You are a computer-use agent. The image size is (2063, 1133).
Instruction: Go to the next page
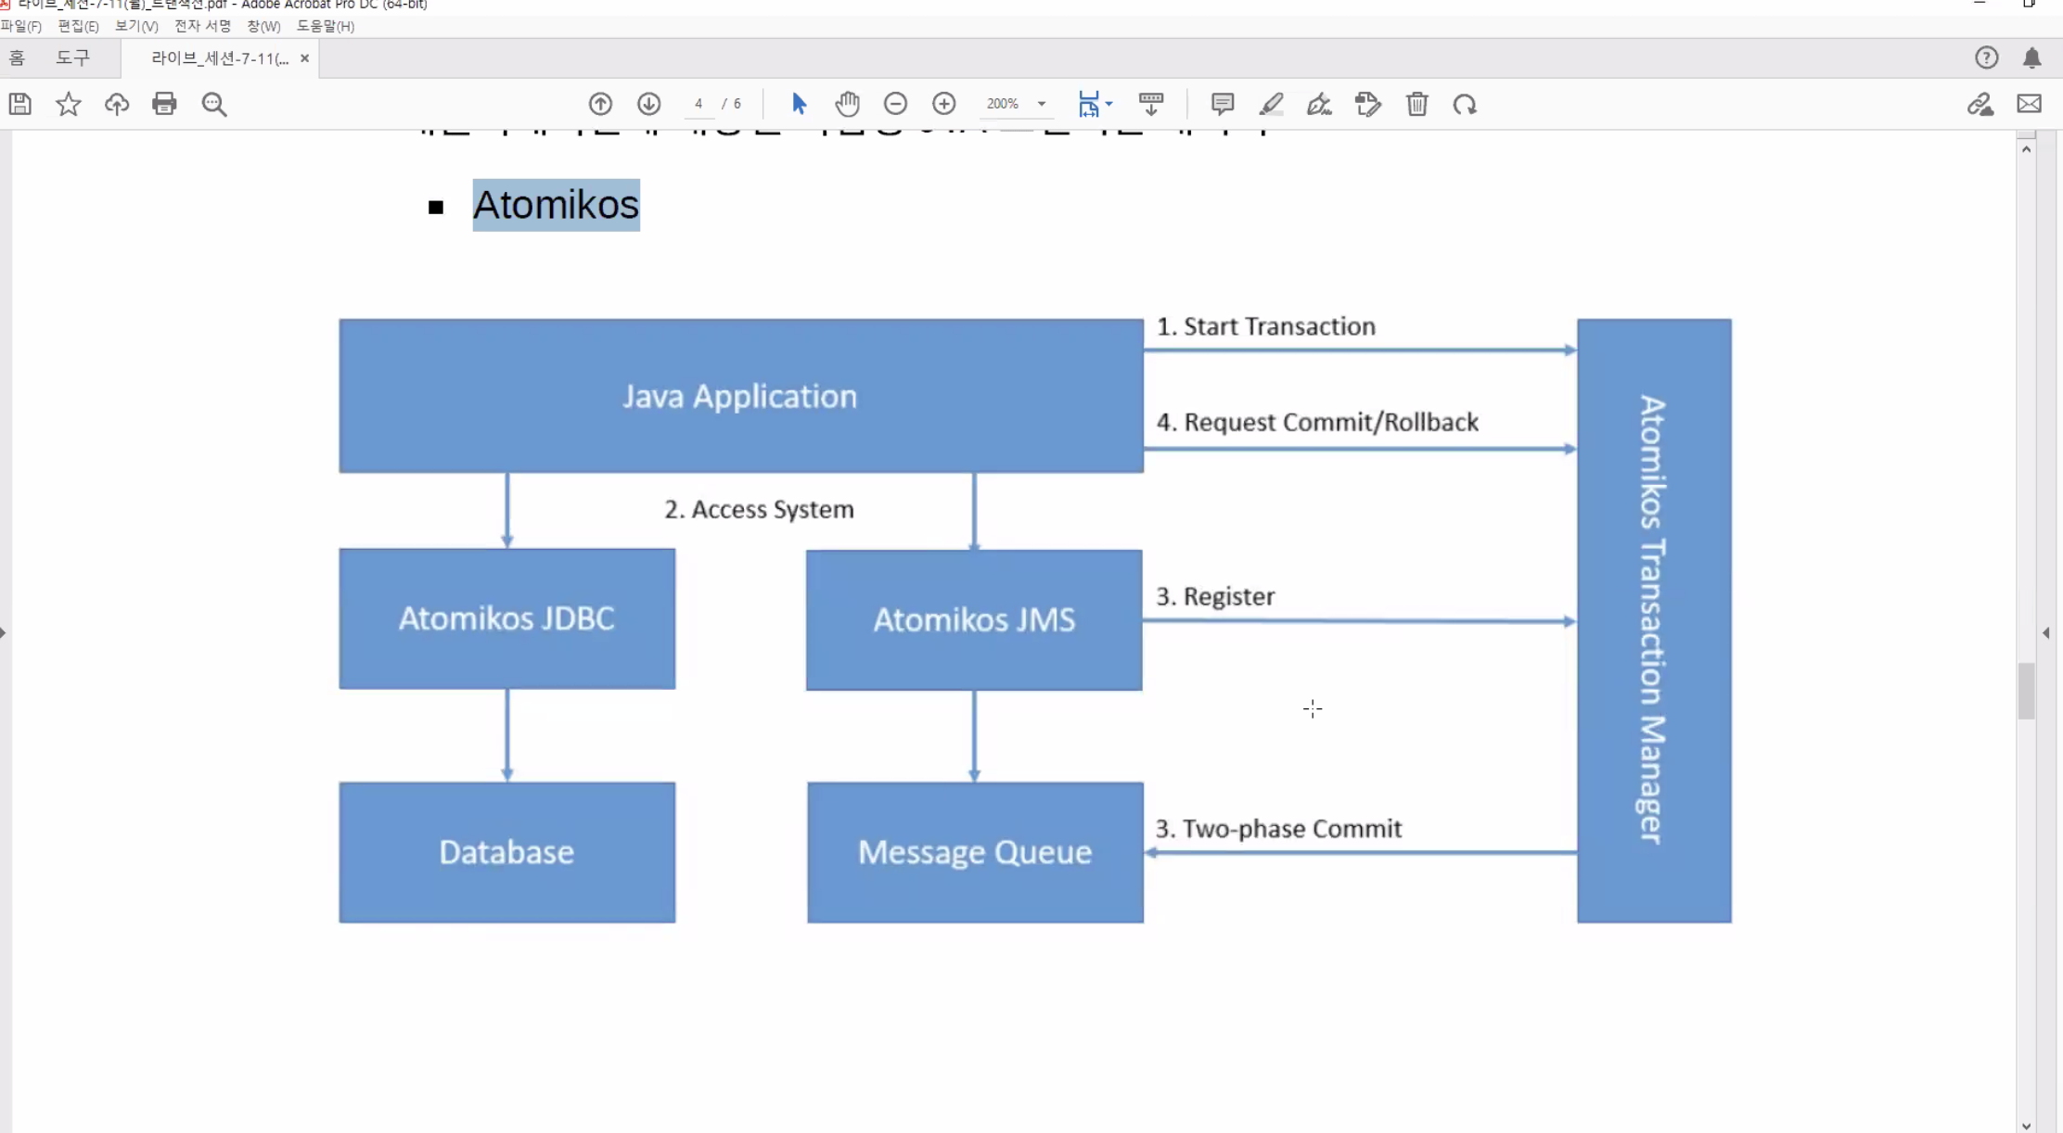[x=648, y=104]
